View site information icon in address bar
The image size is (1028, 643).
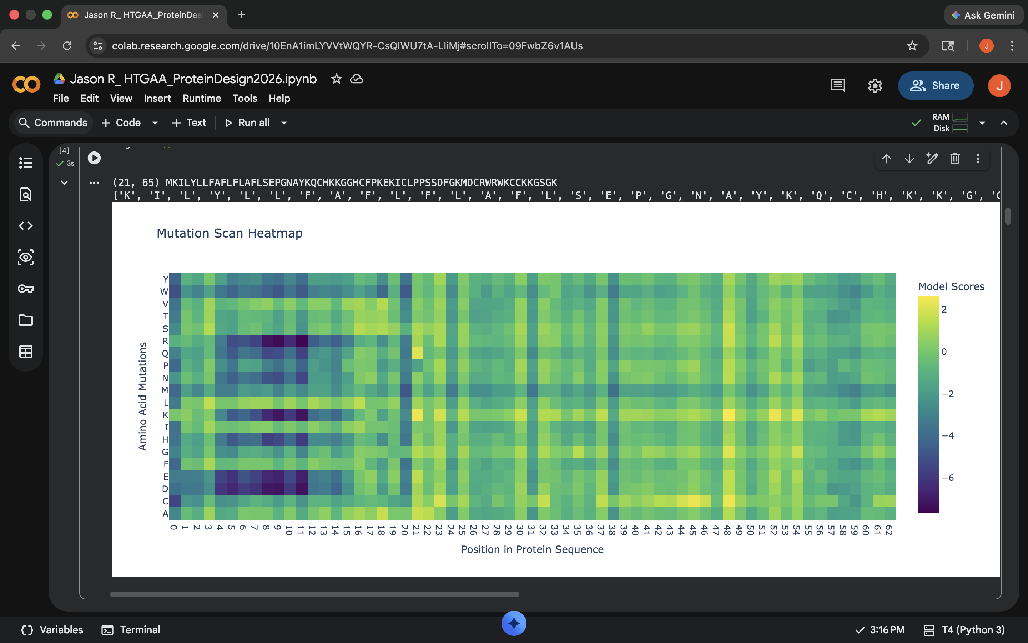(x=98, y=45)
